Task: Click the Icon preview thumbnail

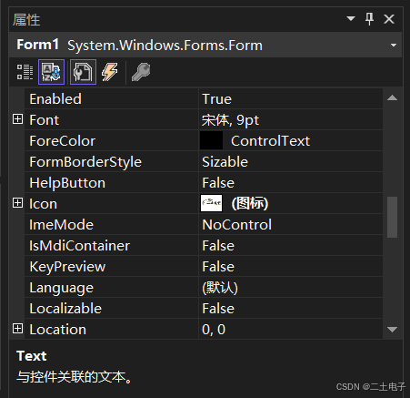Action: (x=211, y=203)
